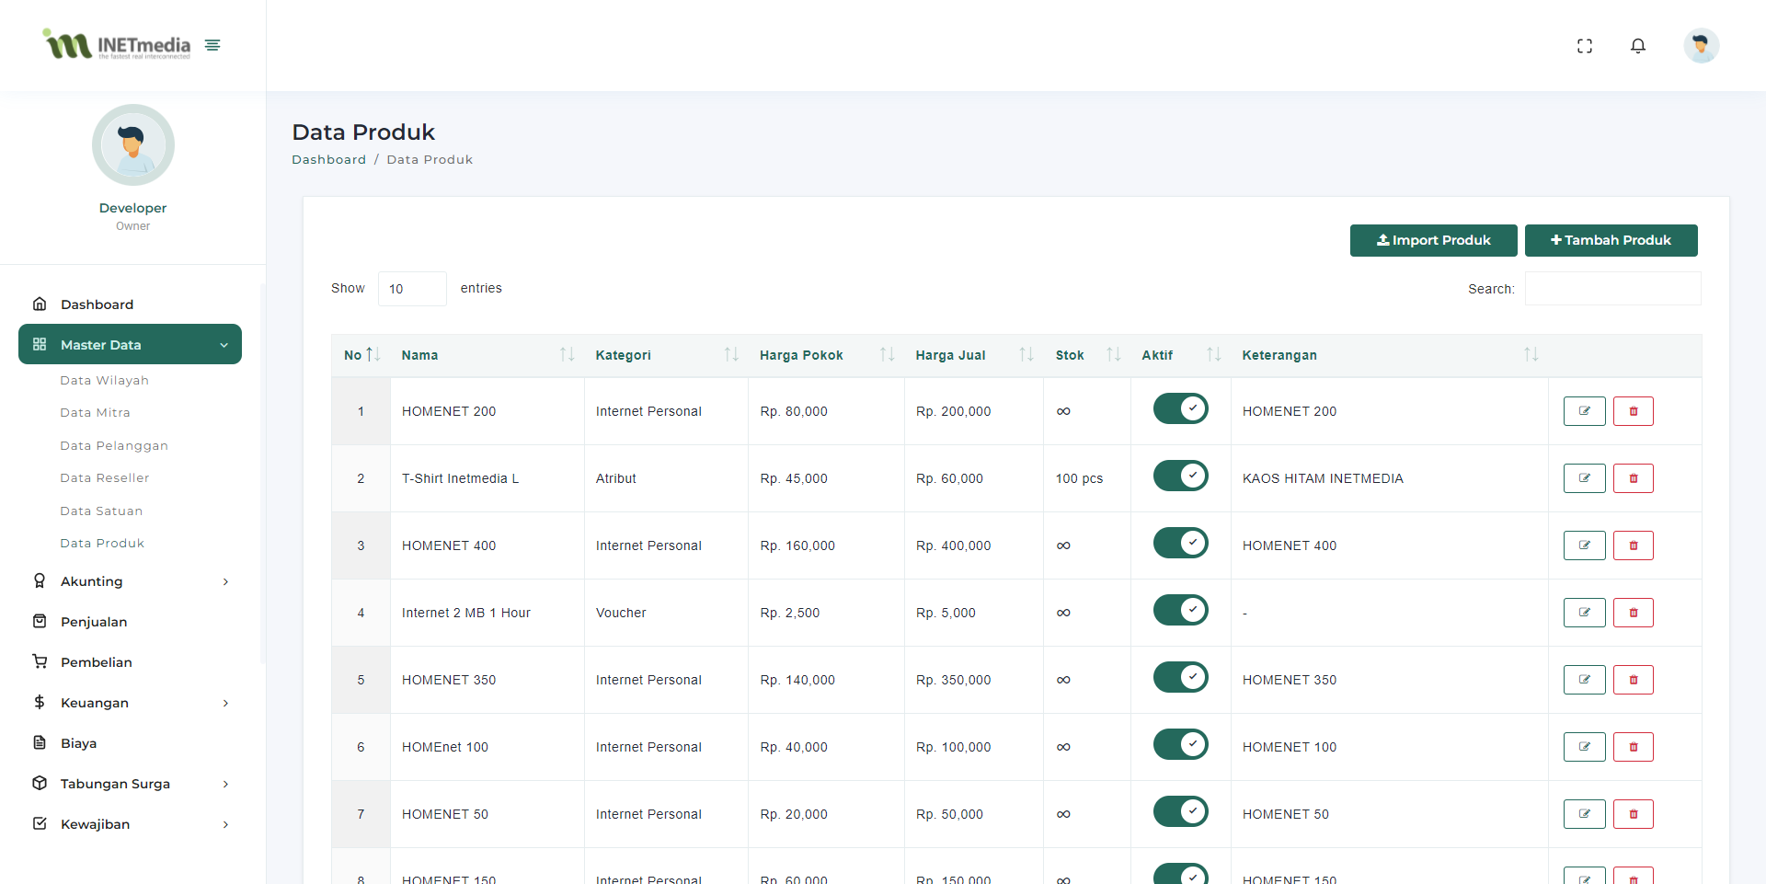Go to the Penjualan menu item
The height and width of the screenshot is (884, 1766).
click(94, 622)
